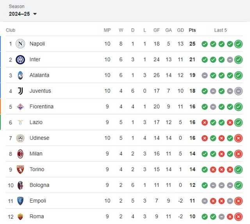The height and width of the screenshot is (224, 250).
Task: Click the Juventus logo
Action: pyautogui.click(x=20, y=91)
